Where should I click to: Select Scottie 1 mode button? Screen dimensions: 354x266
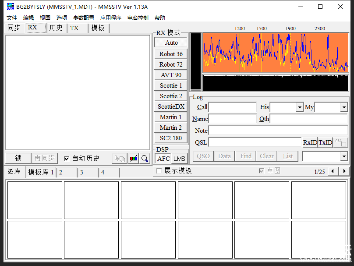tap(171, 85)
